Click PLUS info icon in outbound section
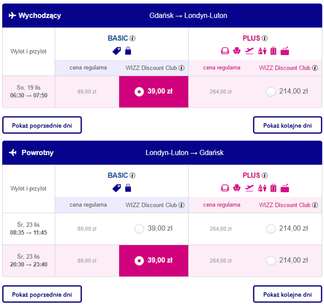 265,38
